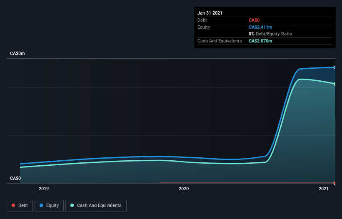342x219 pixels.
Task: Click the blue Equity data point marker
Action: pyautogui.click(x=335, y=67)
